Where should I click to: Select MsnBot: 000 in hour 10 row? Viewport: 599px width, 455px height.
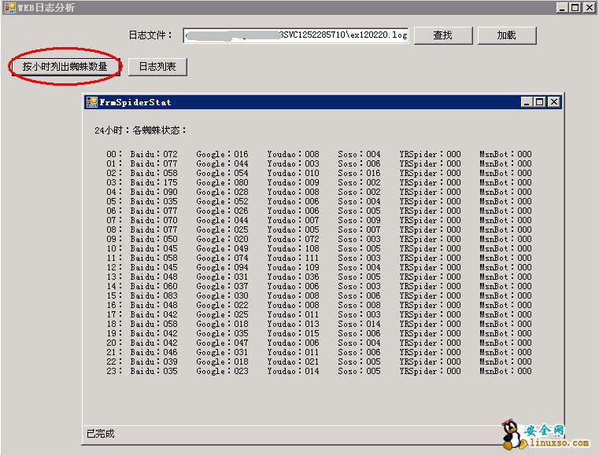point(505,248)
